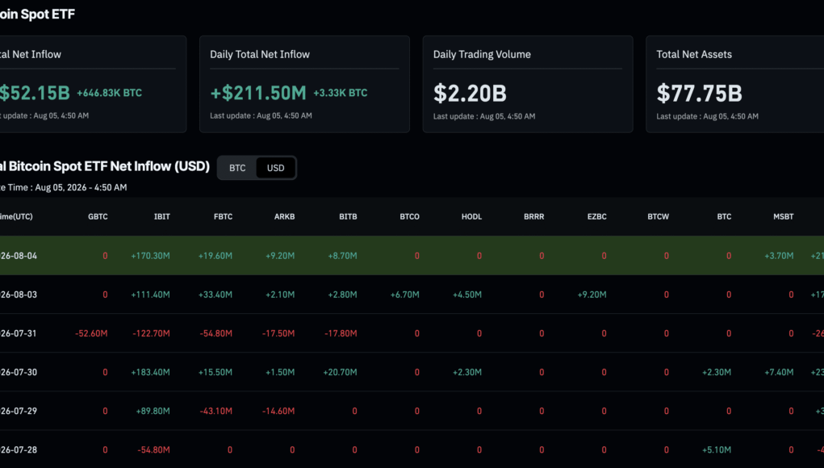Click BTCO +6.70M cell
The image size is (824, 468).
coord(404,295)
